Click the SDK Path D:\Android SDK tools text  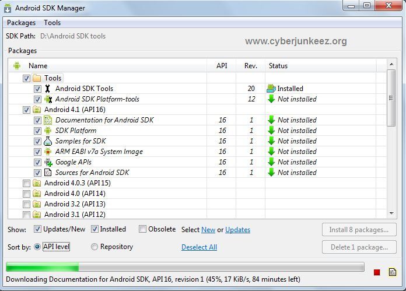click(73, 36)
